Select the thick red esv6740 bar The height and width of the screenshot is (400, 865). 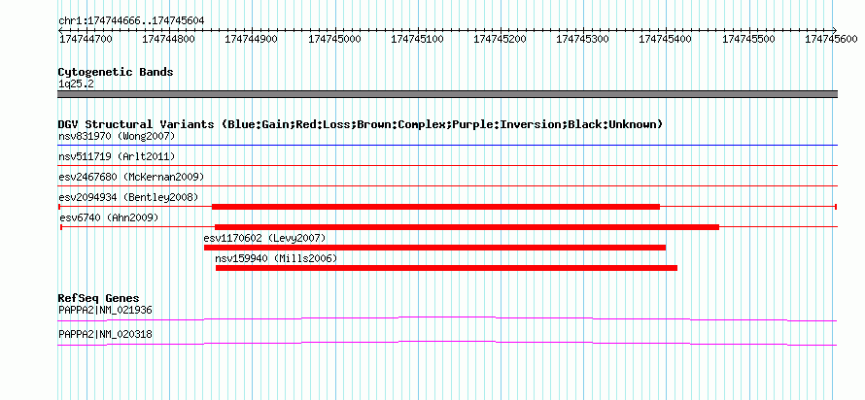pyautogui.click(x=467, y=227)
